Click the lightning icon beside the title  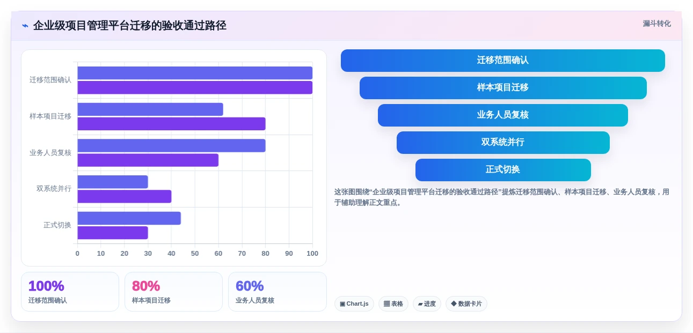coord(25,26)
